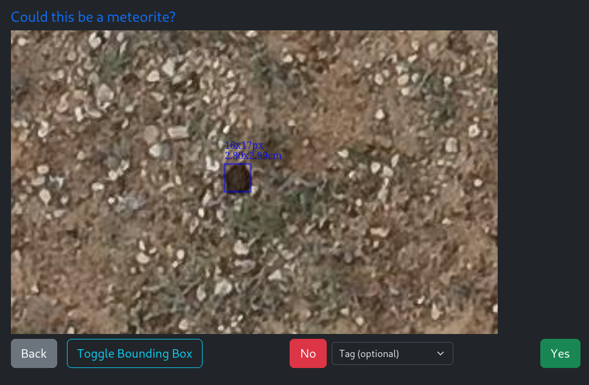Open the Tag (optional) dropdown
The image size is (589, 385).
392,353
